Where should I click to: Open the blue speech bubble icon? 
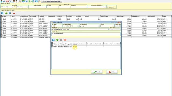pos(36,1)
